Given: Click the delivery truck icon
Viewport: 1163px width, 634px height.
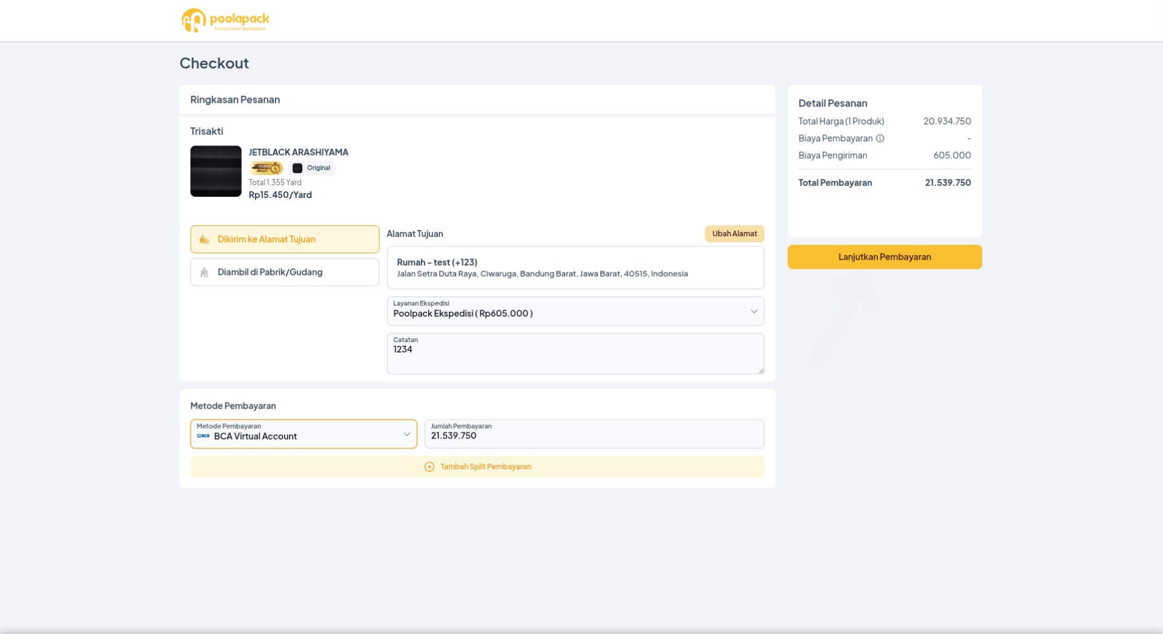Looking at the screenshot, I should point(204,240).
